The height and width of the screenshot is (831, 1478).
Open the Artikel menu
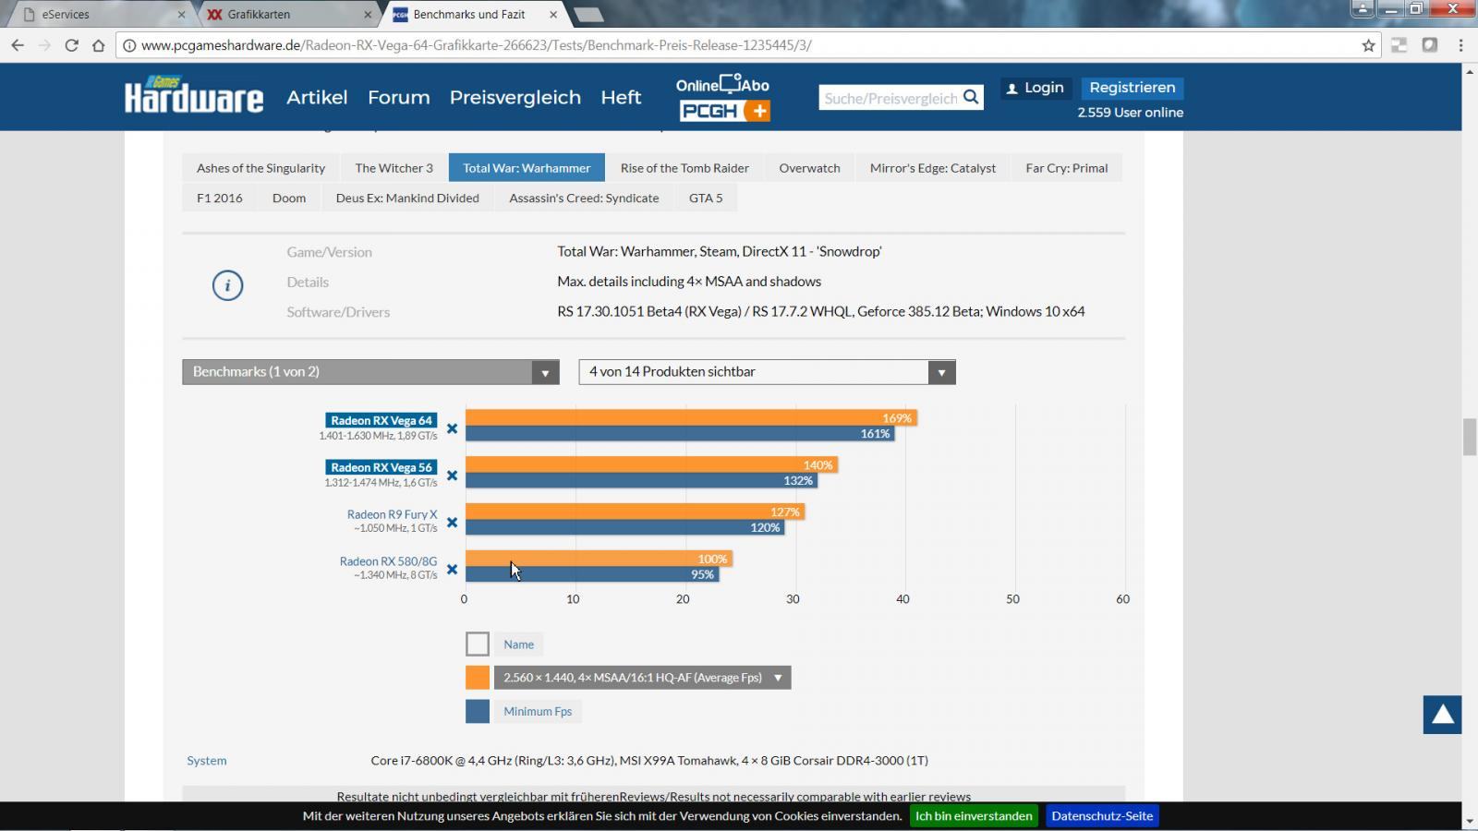point(317,97)
